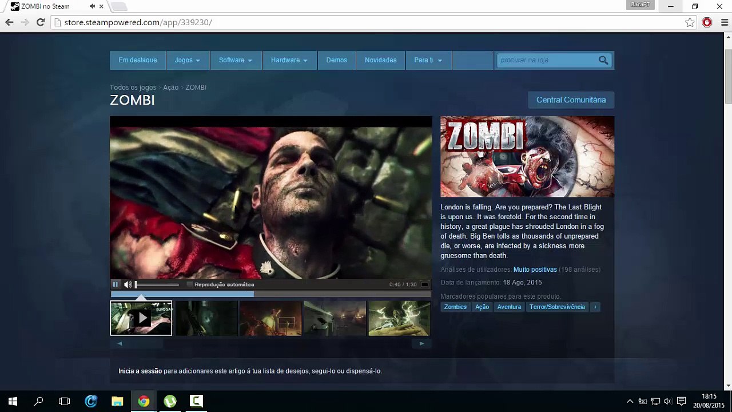Click the browser forward arrow
This screenshot has height=412, width=732.
pyautogui.click(x=25, y=22)
